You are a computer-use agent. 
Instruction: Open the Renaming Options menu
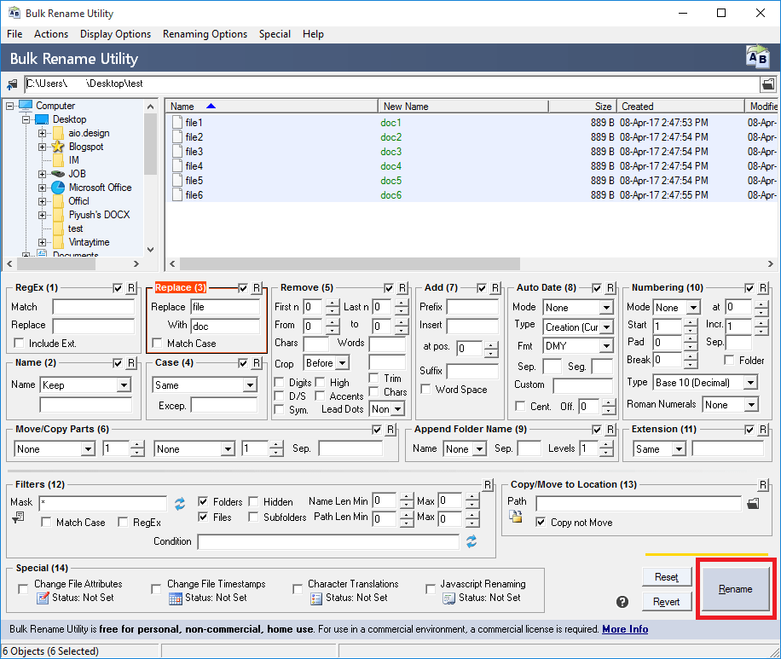point(205,34)
